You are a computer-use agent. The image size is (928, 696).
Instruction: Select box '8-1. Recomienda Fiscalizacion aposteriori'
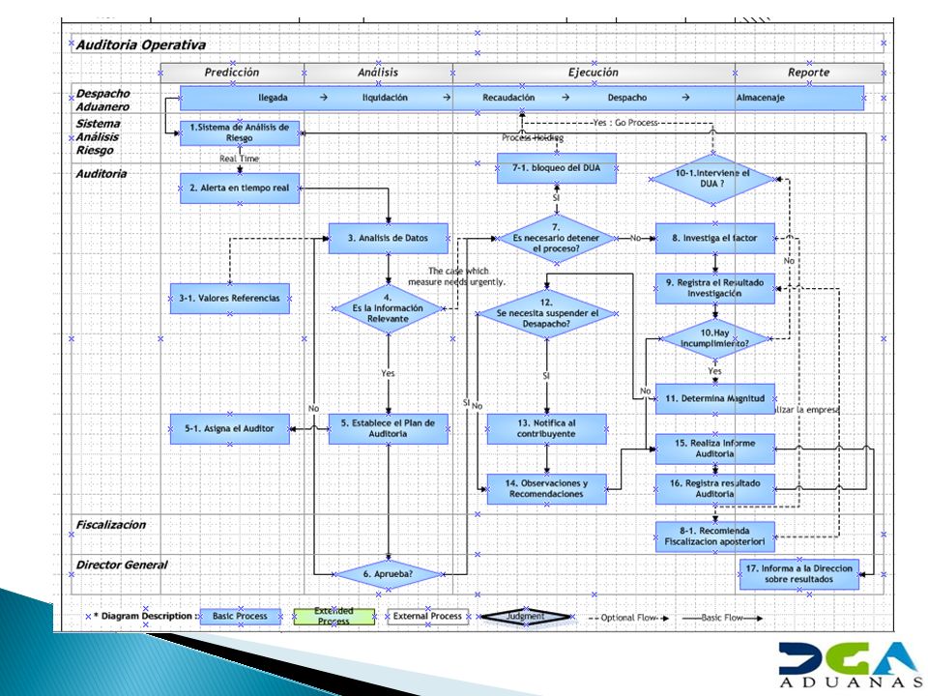pos(715,536)
